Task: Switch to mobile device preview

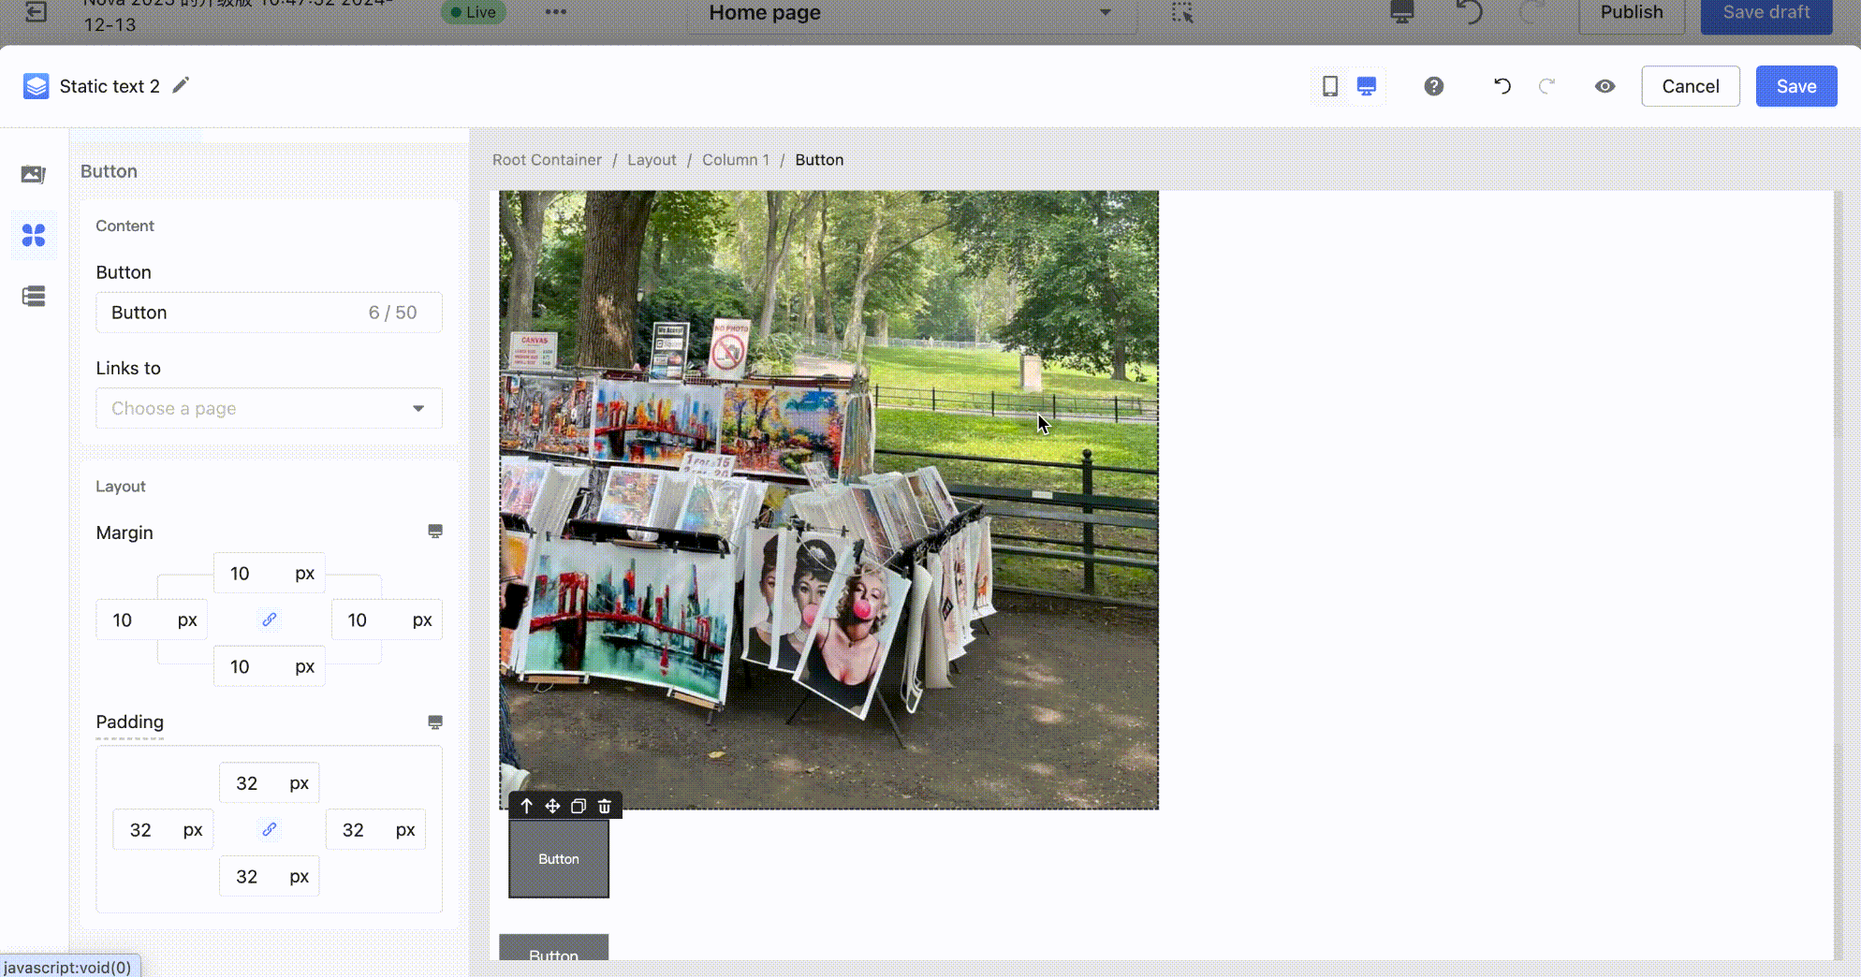Action: (1329, 86)
